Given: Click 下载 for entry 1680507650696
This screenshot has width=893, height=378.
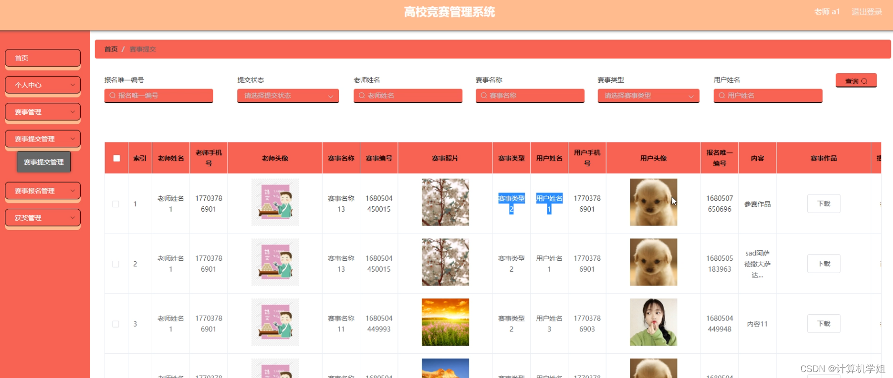Looking at the screenshot, I should 824,204.
